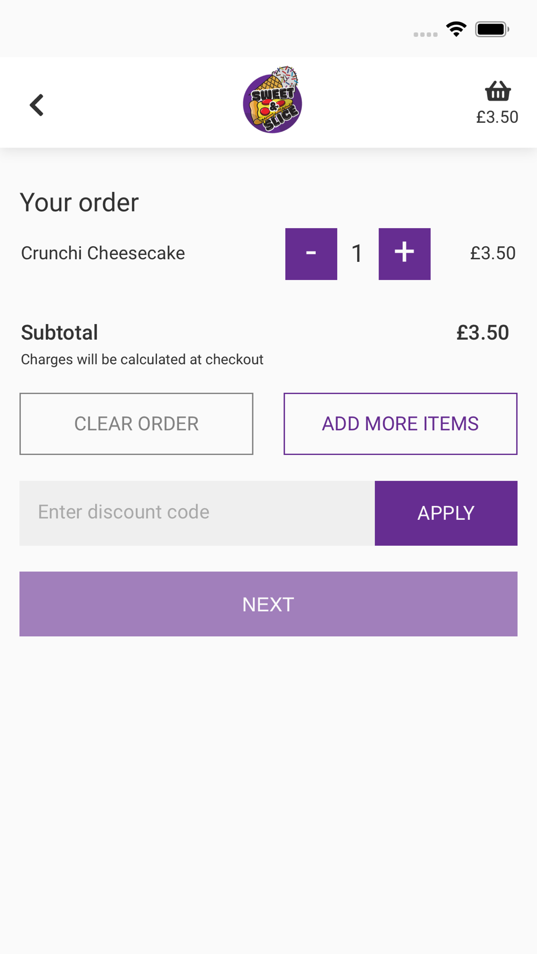Open the Sweet & Slice logo

click(x=272, y=101)
